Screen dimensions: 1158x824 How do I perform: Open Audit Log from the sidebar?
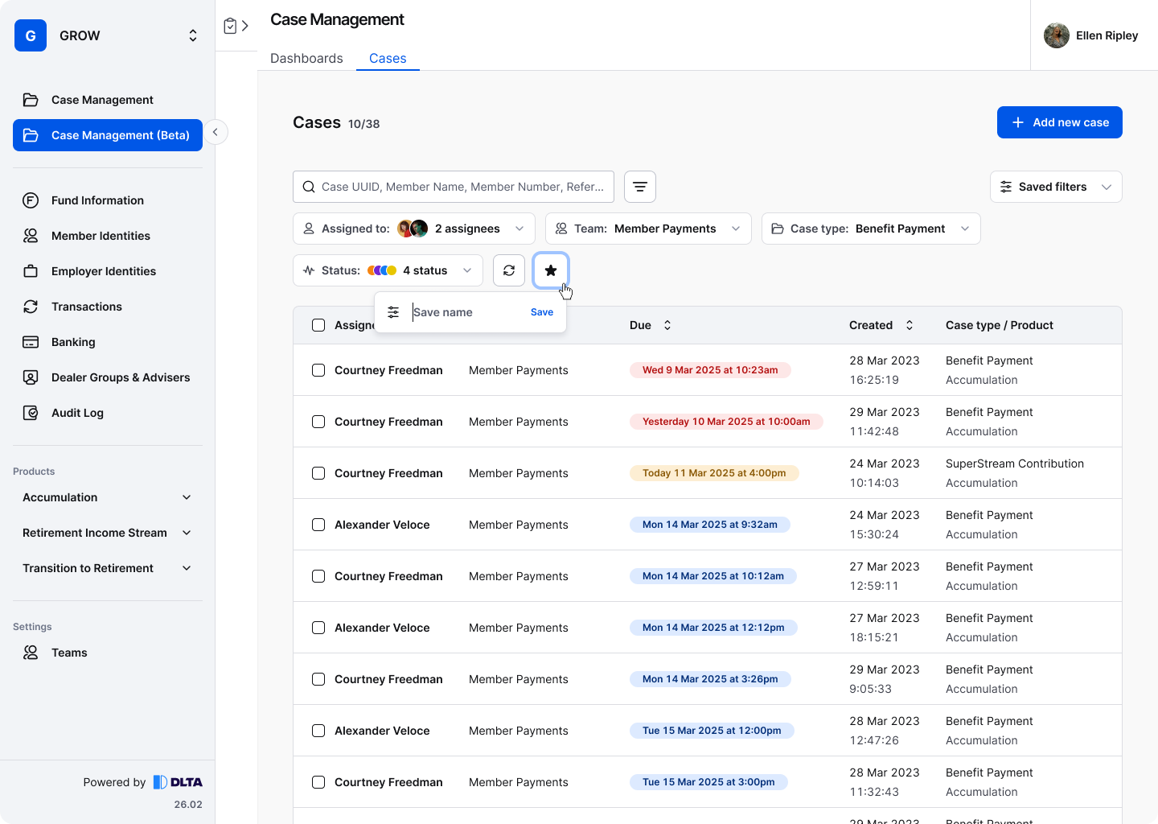[x=77, y=413]
